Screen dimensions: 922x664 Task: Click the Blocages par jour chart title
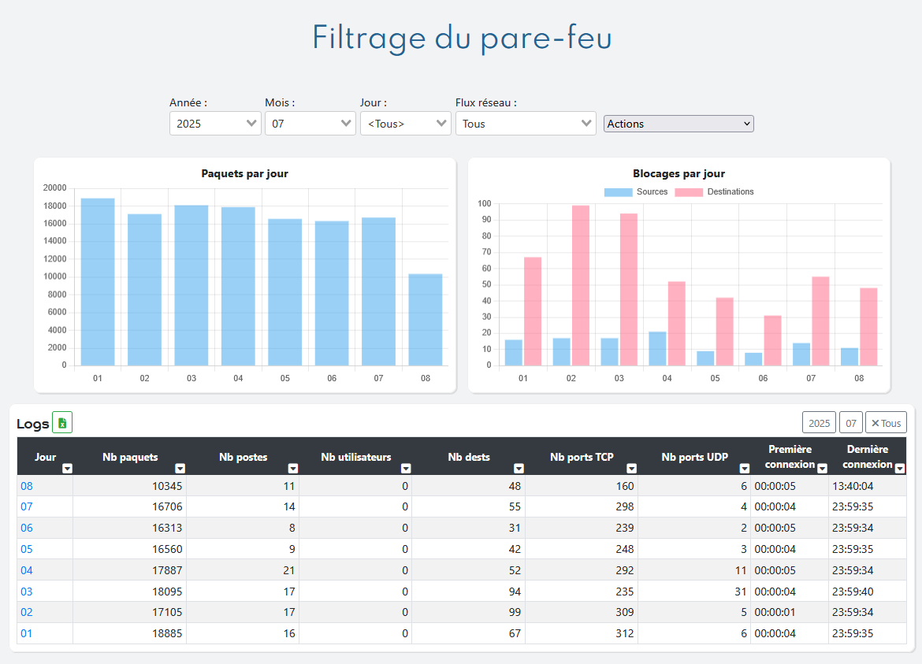(x=678, y=173)
